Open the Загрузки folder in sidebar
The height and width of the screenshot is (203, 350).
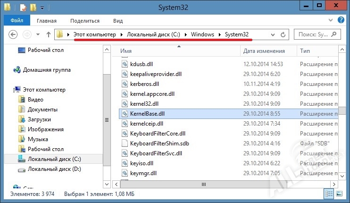[39, 119]
